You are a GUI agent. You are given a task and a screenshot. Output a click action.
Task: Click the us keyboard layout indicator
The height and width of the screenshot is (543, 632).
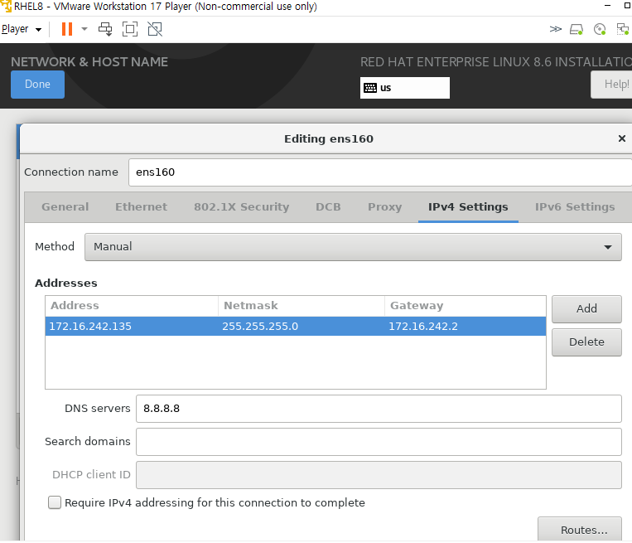(405, 88)
